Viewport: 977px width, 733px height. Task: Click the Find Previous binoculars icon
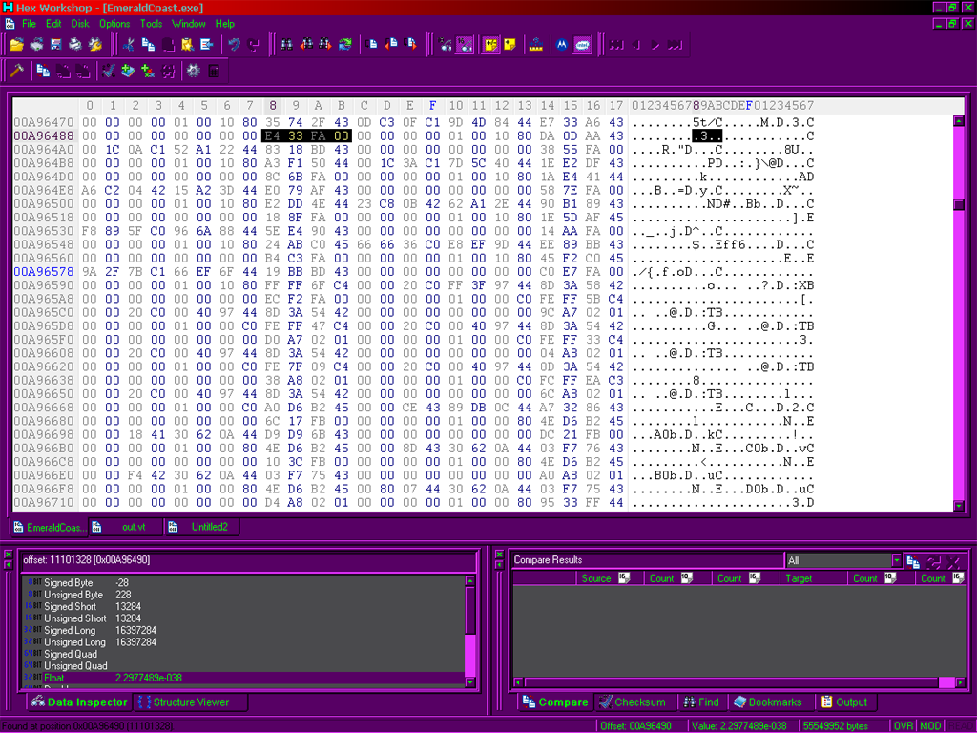(x=306, y=44)
